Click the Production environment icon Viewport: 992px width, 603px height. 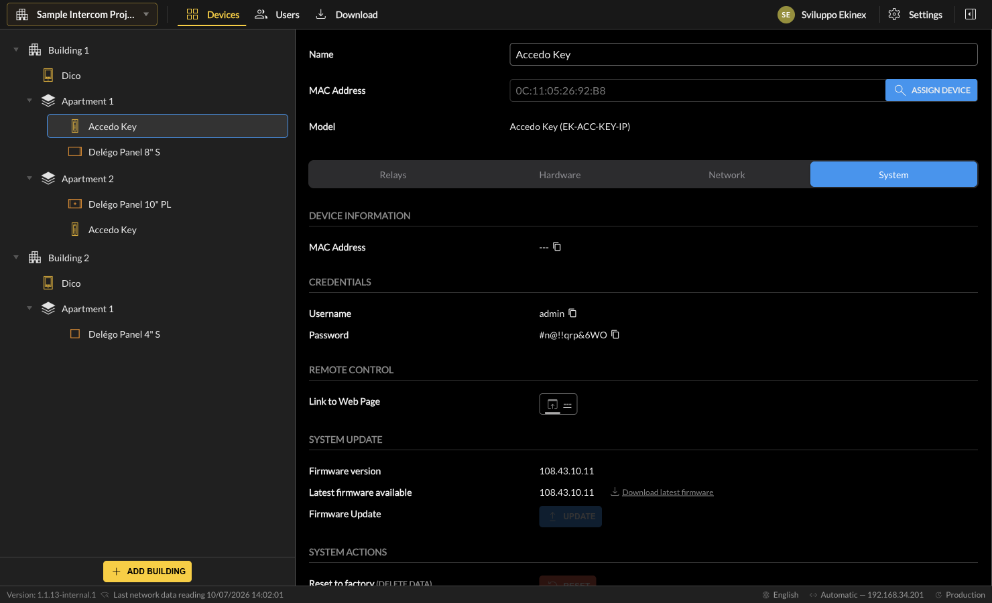(938, 595)
